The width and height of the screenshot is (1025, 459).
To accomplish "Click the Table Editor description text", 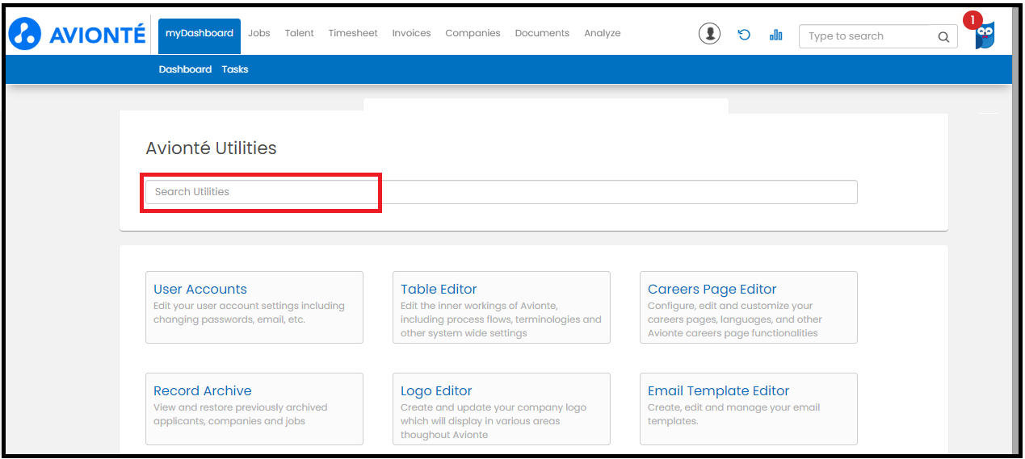I will (x=501, y=319).
